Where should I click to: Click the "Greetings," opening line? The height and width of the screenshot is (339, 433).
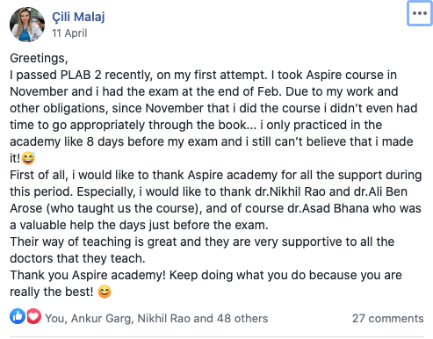coord(39,58)
